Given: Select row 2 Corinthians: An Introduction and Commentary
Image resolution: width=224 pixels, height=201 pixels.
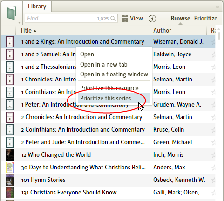Looking at the screenshot, I should [x=108, y=130].
